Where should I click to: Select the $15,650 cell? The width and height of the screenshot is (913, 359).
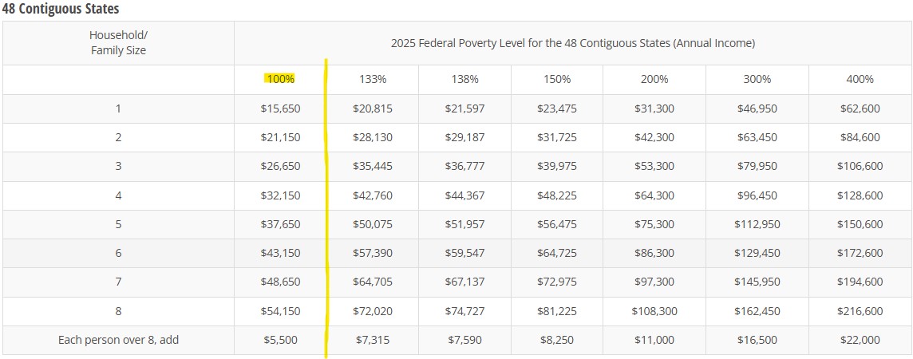point(280,108)
